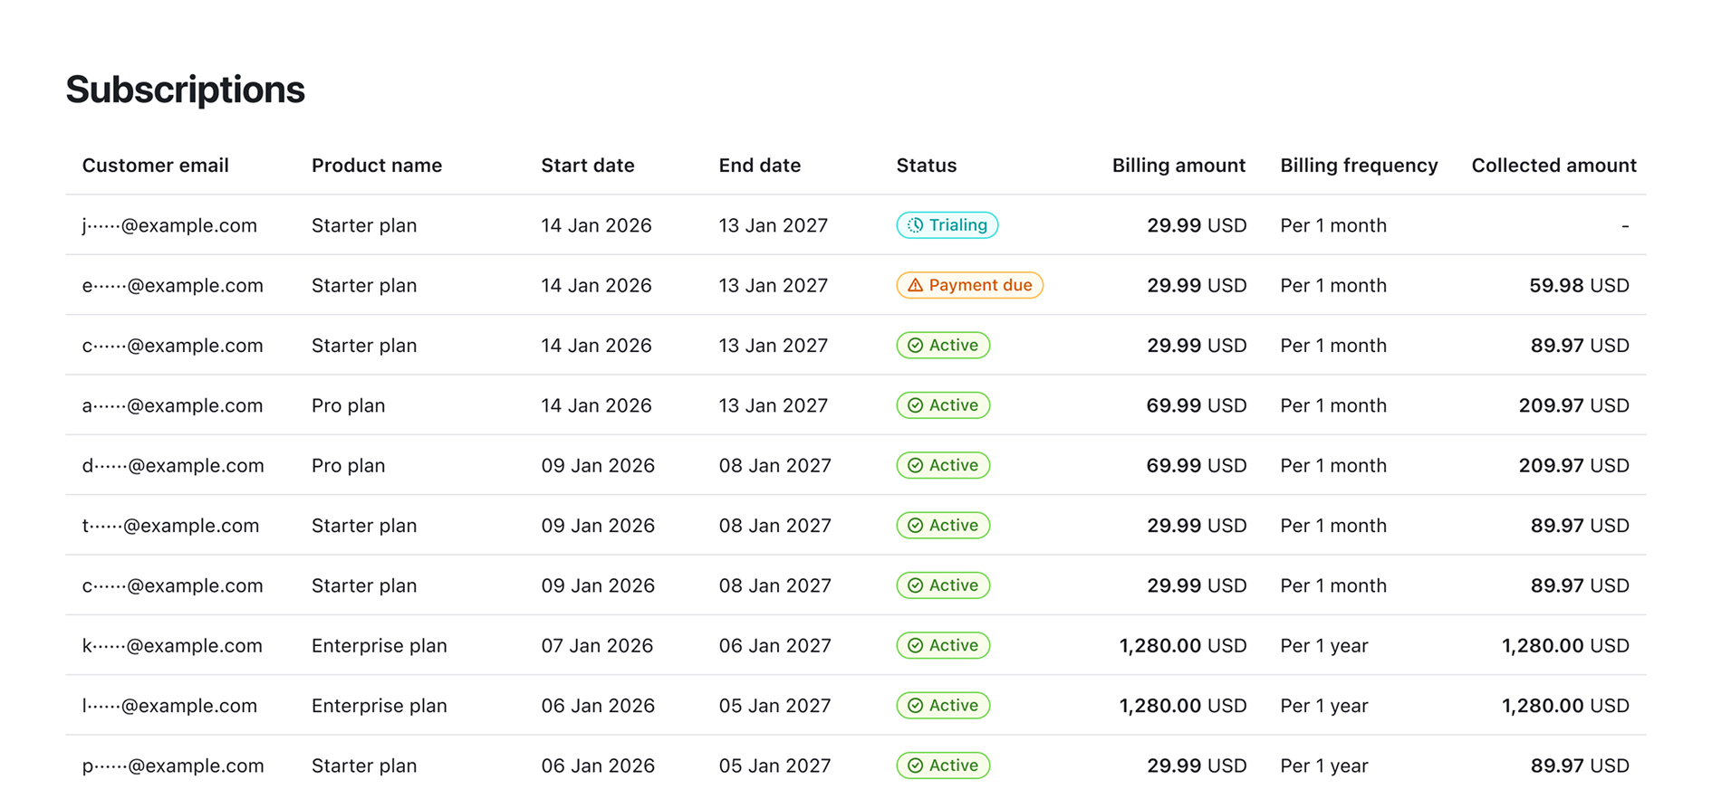Open customer l······@example.com

pos(169,706)
